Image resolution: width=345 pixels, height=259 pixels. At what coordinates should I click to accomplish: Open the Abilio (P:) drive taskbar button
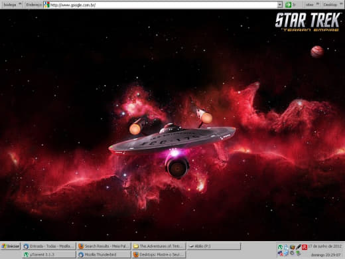[x=214, y=246]
